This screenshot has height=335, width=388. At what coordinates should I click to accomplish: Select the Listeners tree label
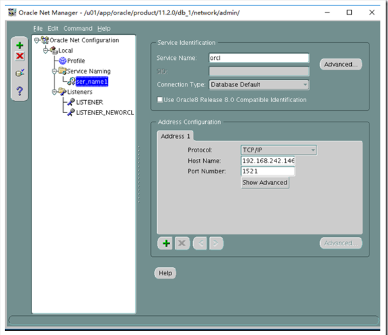80,92
